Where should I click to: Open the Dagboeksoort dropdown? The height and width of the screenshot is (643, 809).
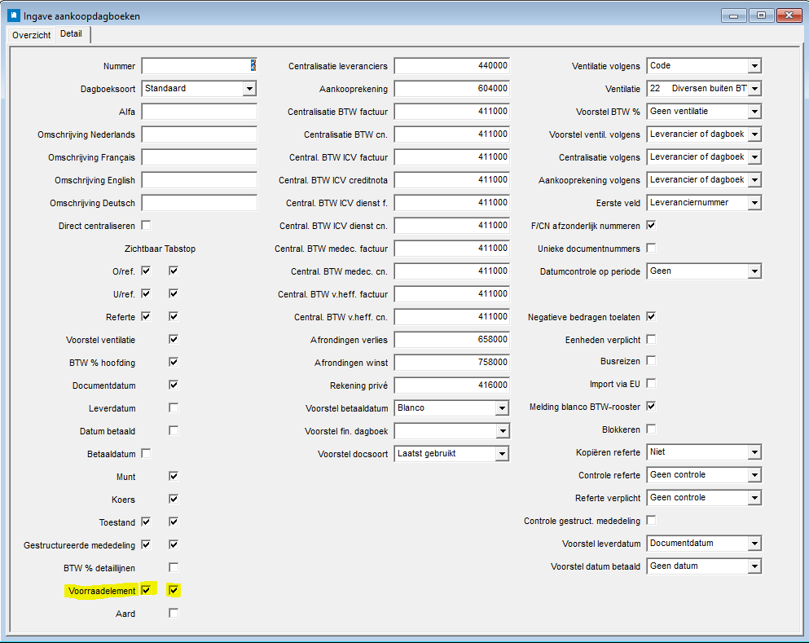coord(249,89)
